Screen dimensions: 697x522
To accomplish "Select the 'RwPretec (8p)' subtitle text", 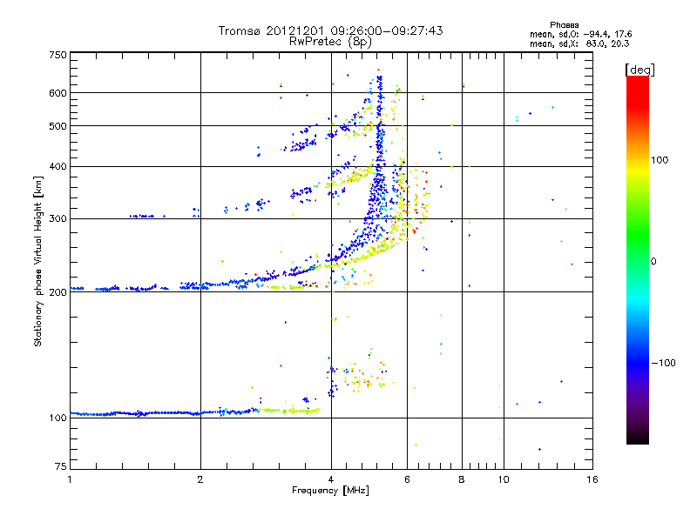I will click(330, 42).
